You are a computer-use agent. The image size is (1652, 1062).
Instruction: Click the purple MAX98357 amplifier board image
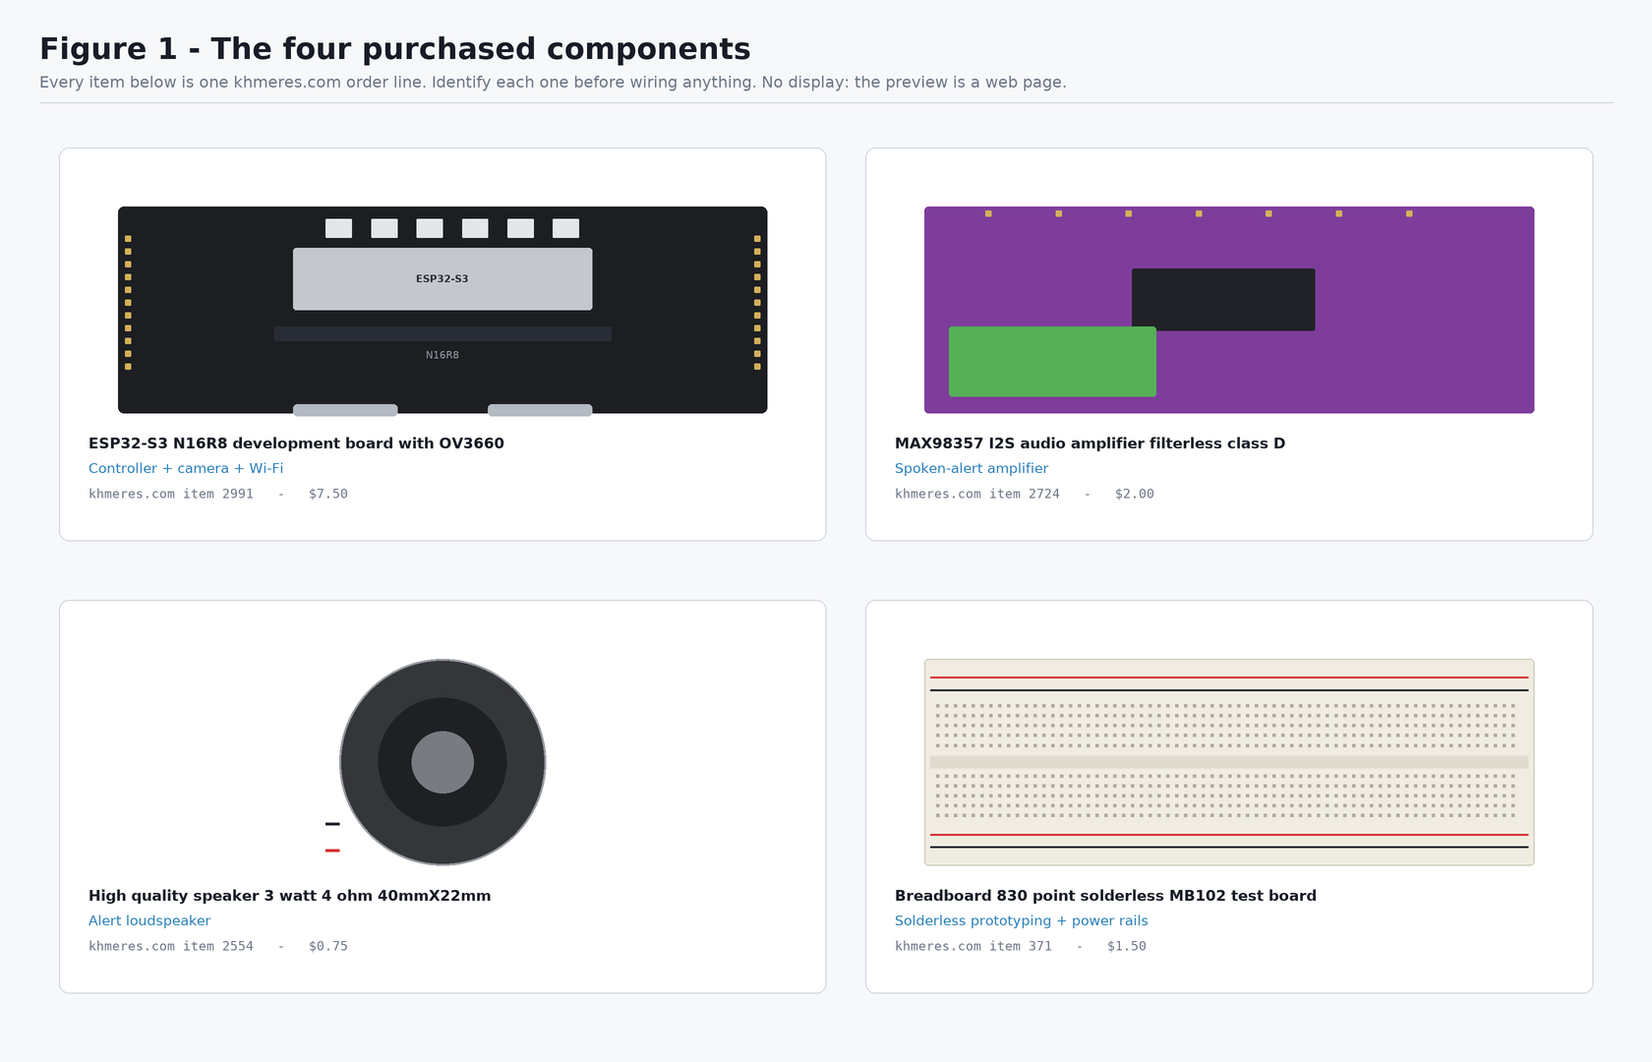click(x=1229, y=310)
